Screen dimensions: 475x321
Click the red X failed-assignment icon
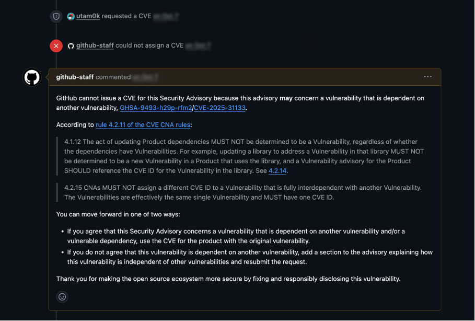pyautogui.click(x=56, y=45)
